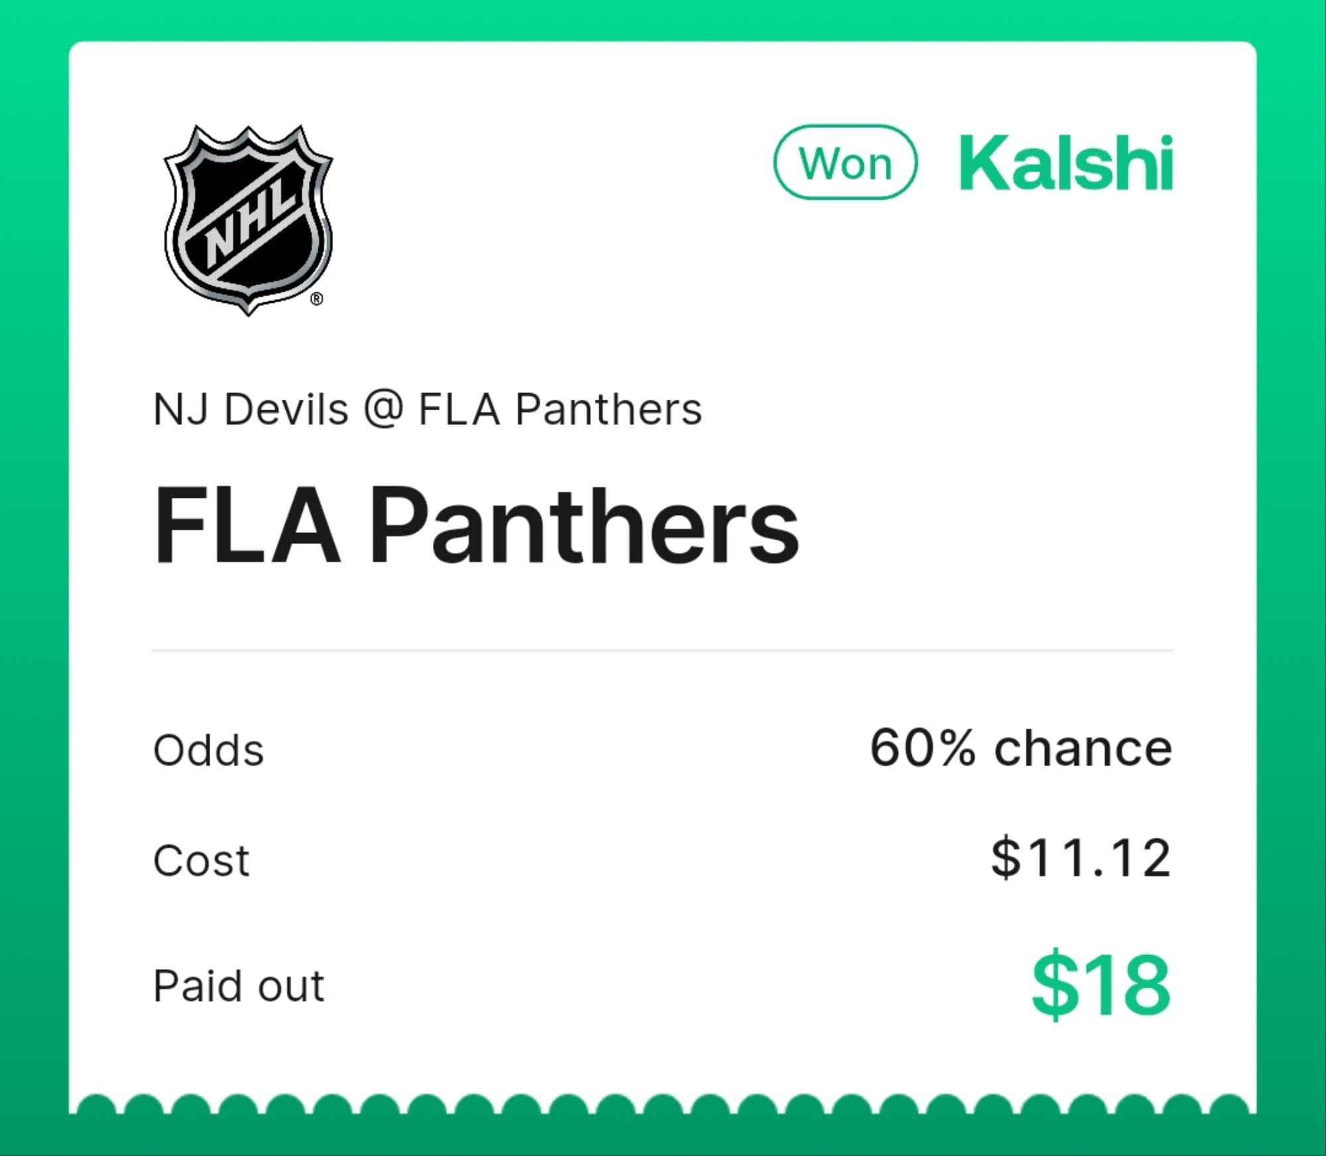The height and width of the screenshot is (1156, 1326).
Task: Select the Paid out row label
Action: pyautogui.click(x=238, y=986)
